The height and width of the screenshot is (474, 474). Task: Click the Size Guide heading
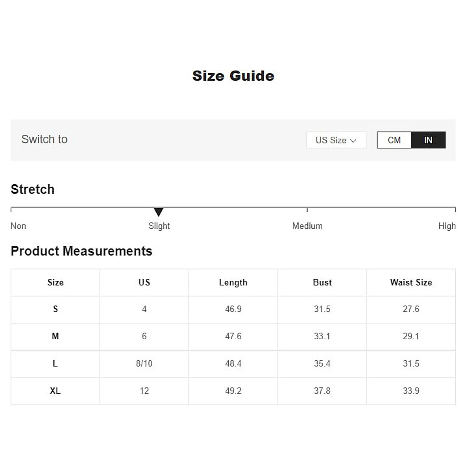coord(233,76)
